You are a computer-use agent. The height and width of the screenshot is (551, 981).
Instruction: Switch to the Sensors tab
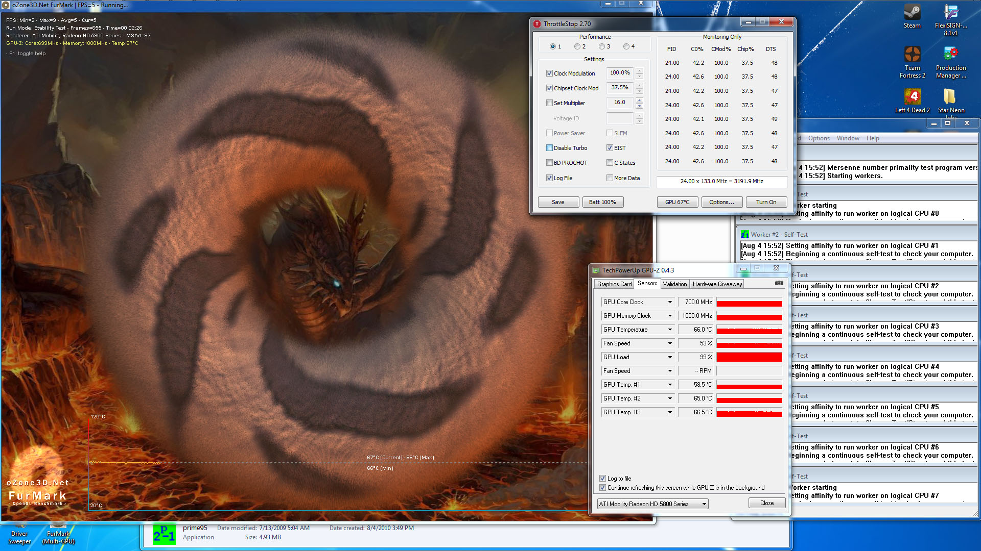(647, 283)
